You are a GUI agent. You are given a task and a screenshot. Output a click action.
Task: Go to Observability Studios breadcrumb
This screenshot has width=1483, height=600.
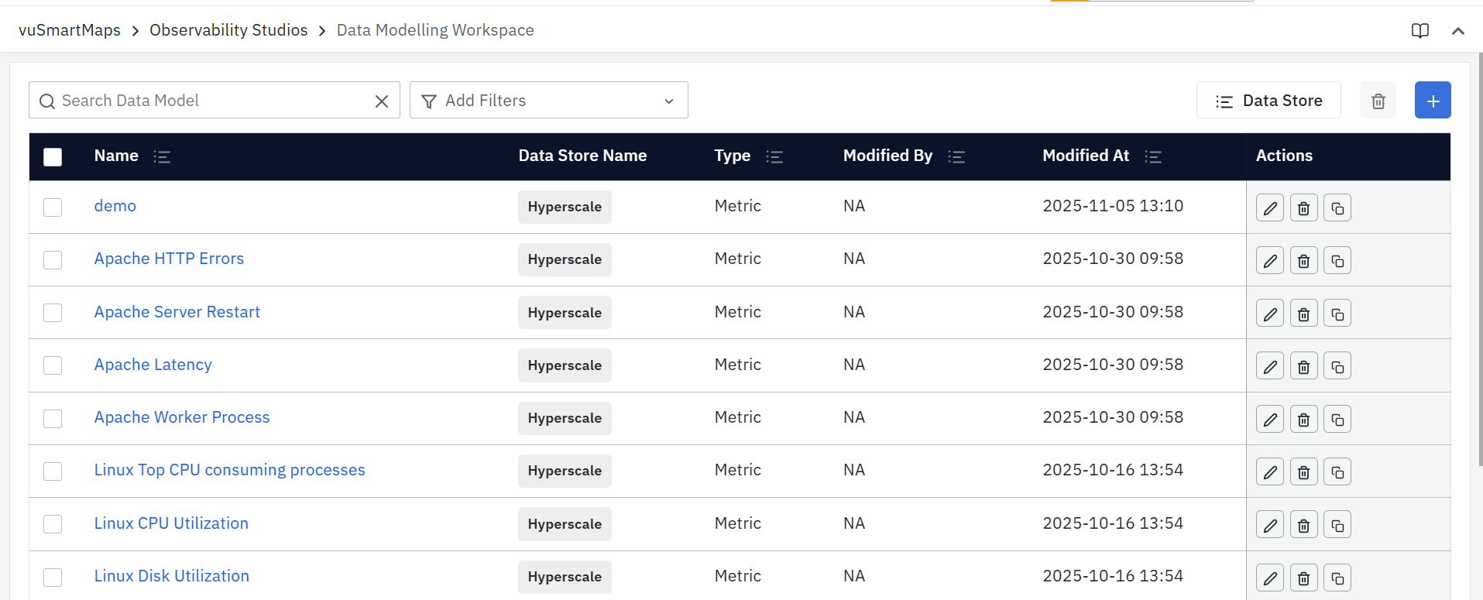228,30
